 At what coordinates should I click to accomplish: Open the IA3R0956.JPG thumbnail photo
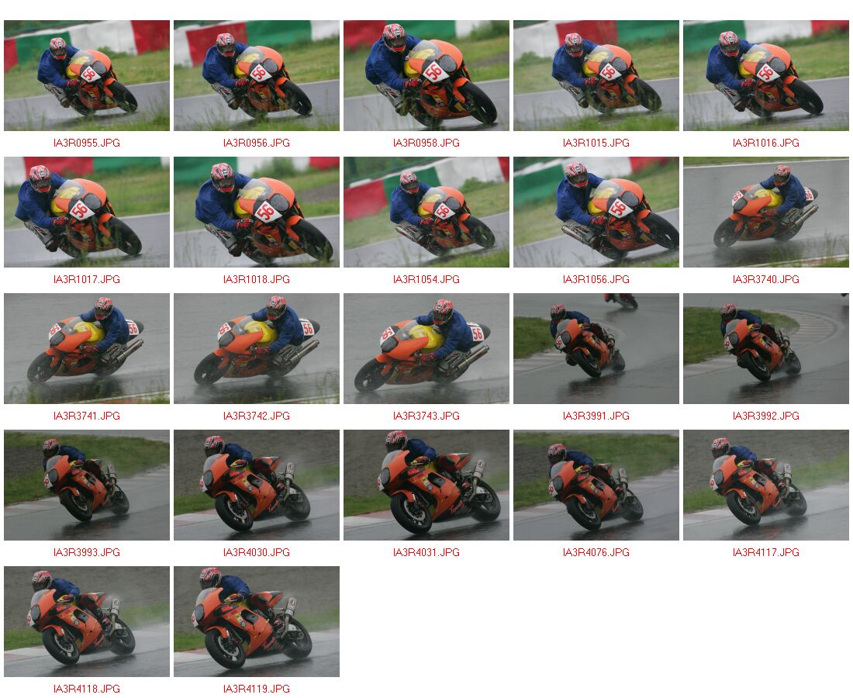point(256,76)
